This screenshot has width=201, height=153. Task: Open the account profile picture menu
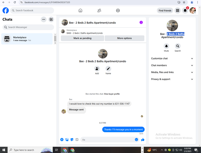click(x=193, y=10)
